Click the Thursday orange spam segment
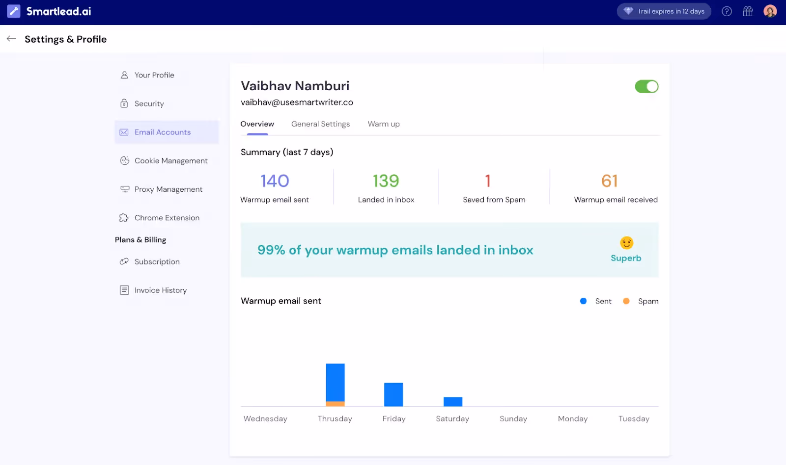 point(335,404)
